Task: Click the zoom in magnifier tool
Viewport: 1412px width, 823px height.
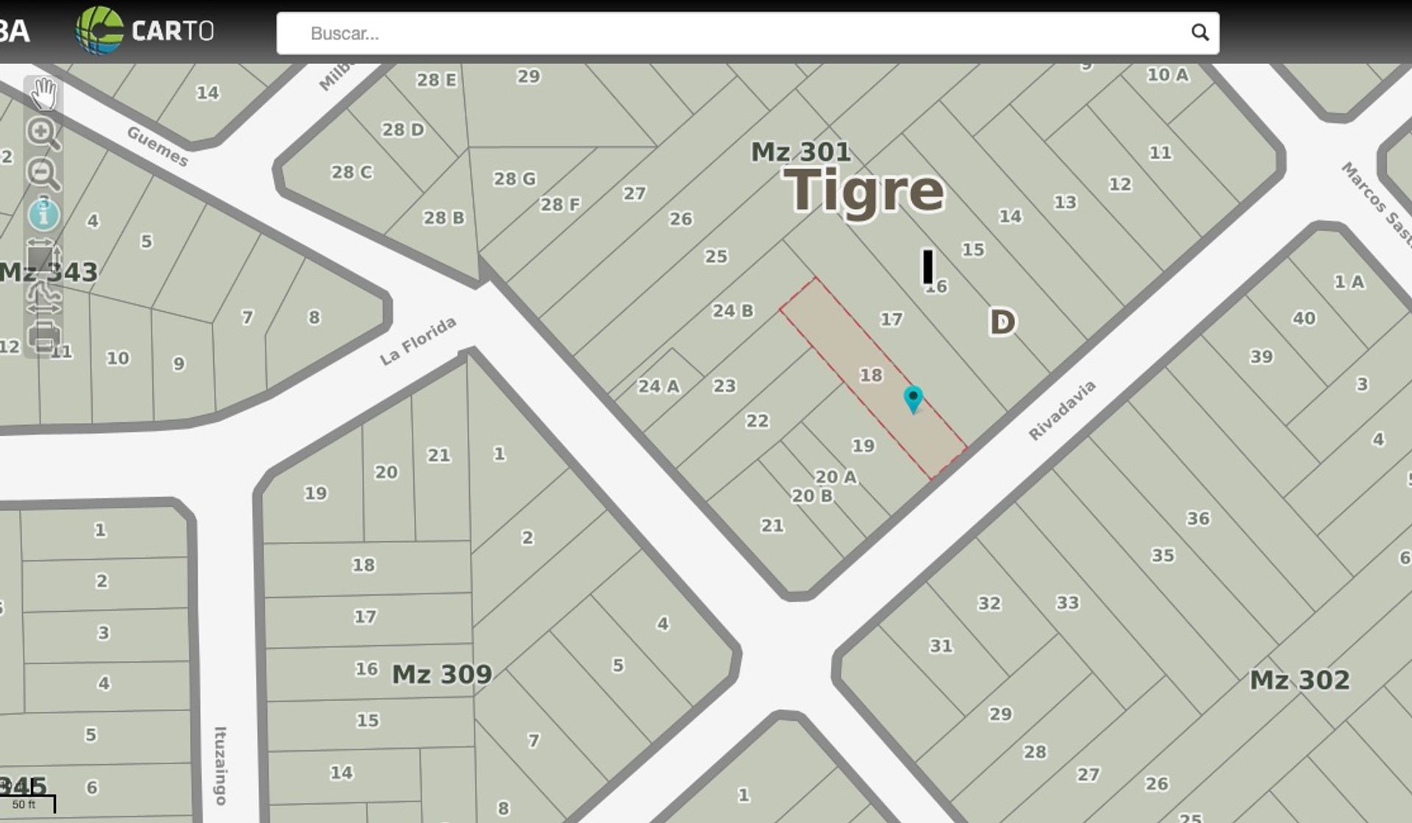Action: pos(43,133)
